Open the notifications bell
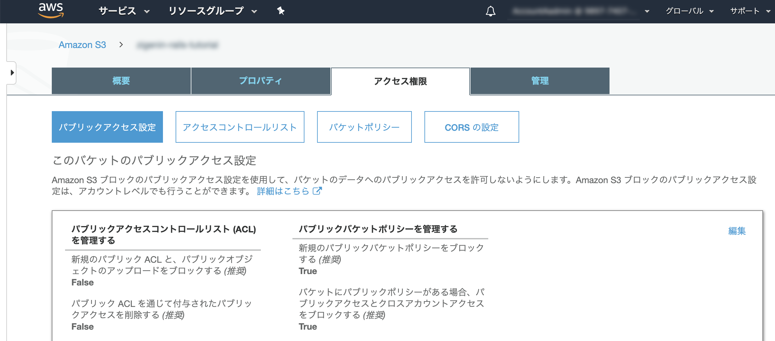775x341 pixels. click(490, 11)
